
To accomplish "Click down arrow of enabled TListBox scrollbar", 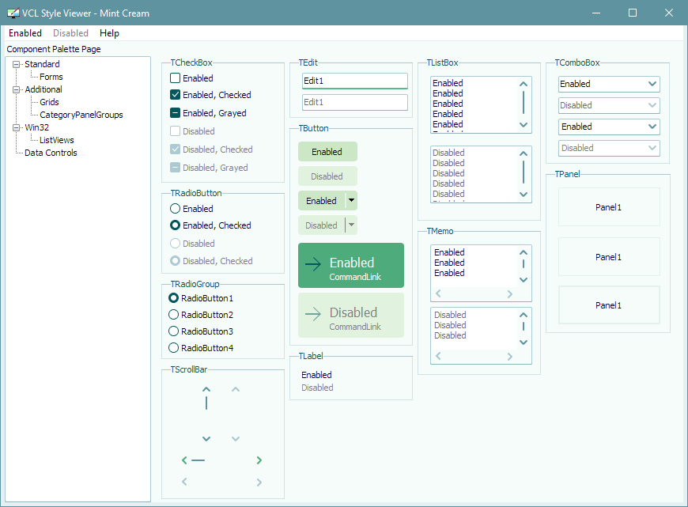I will [523, 125].
